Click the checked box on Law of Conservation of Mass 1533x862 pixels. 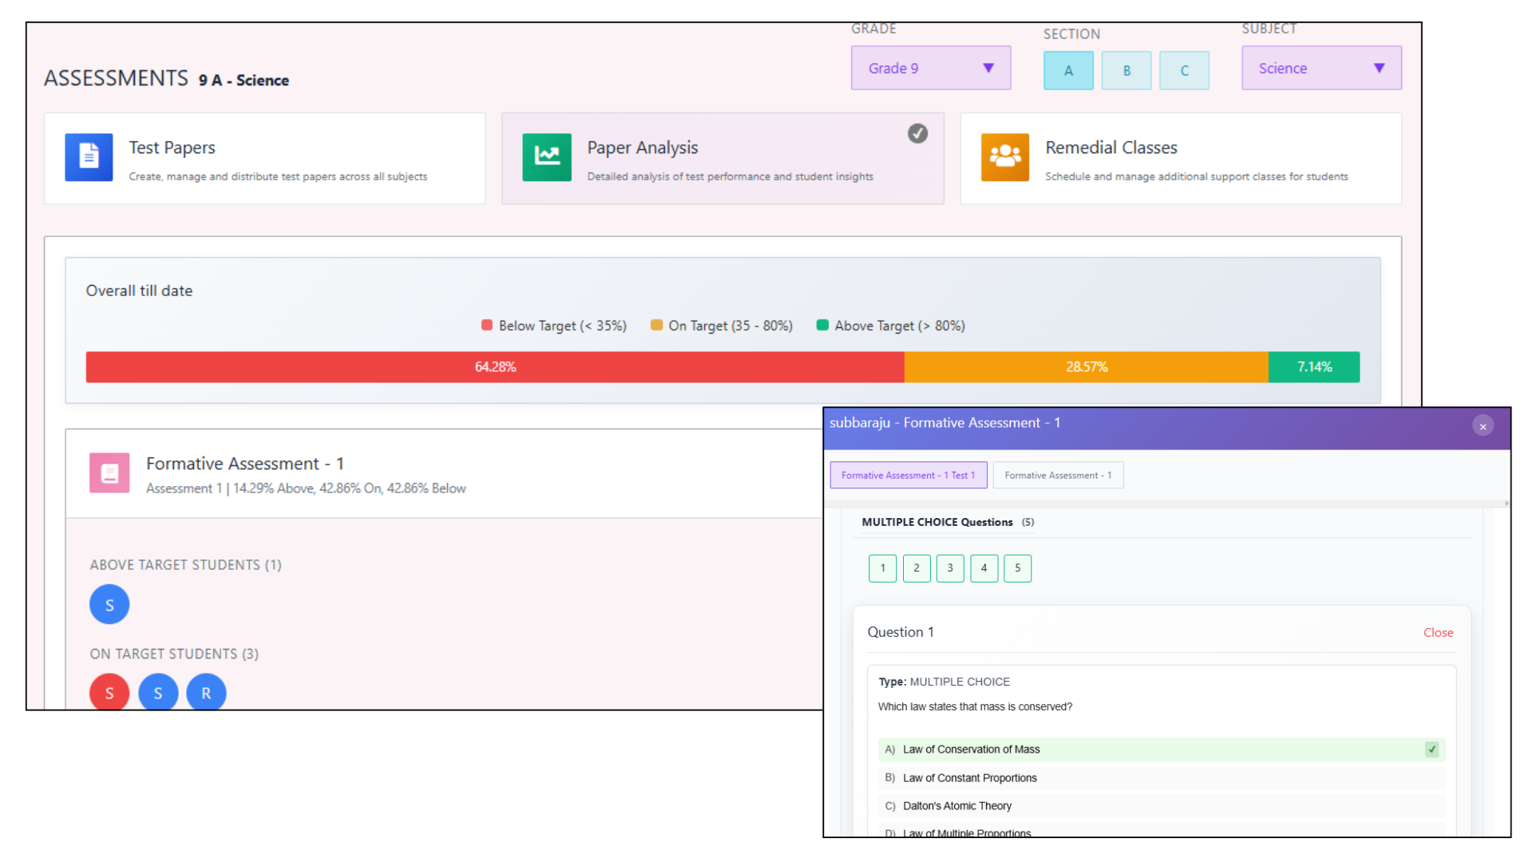tap(1432, 749)
